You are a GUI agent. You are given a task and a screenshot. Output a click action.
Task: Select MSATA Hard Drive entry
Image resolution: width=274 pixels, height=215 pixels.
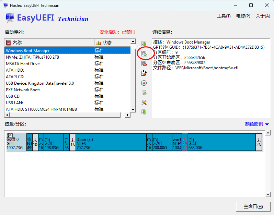pyautogui.click(x=67, y=64)
